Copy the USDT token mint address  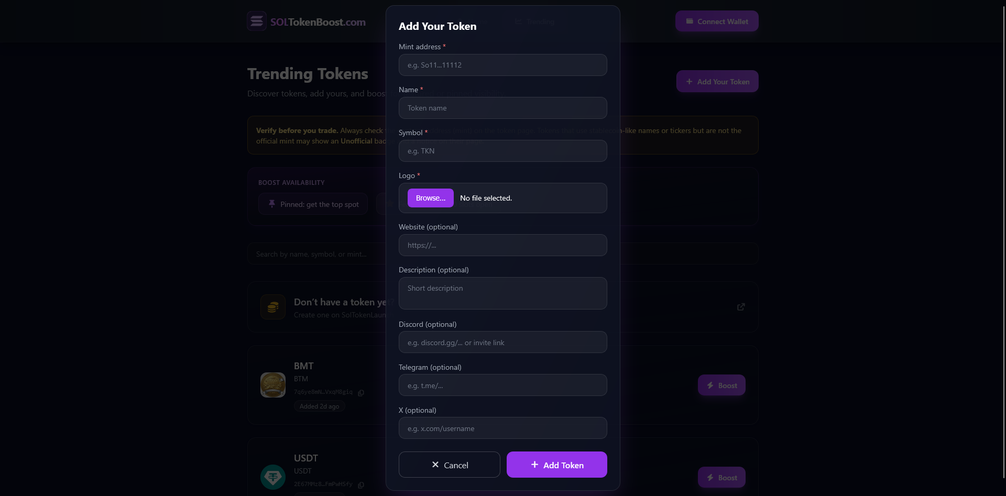tap(361, 485)
